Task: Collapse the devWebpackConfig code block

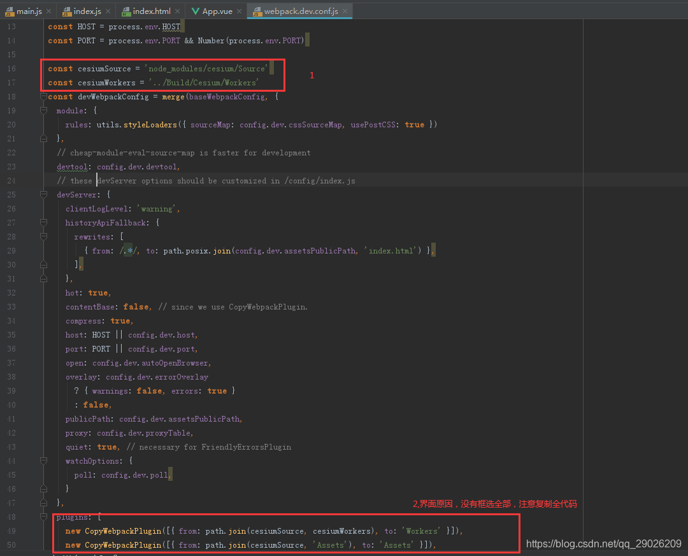Action: pos(43,97)
